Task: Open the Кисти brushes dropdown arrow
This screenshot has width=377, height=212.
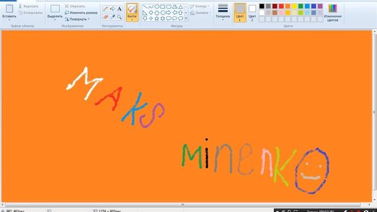Action: [x=132, y=19]
